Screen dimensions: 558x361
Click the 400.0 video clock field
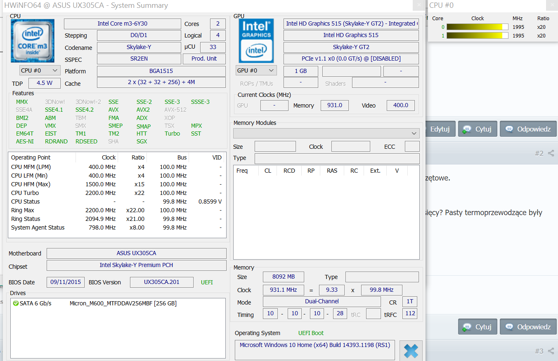(x=401, y=105)
